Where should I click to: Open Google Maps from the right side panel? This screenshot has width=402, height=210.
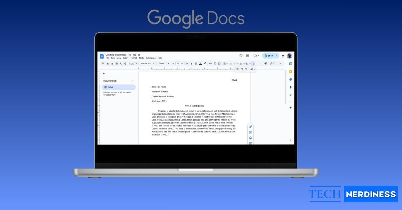pyautogui.click(x=290, y=95)
